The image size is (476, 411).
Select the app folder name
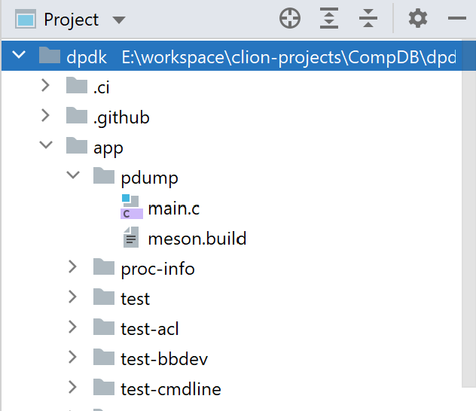[x=108, y=148]
